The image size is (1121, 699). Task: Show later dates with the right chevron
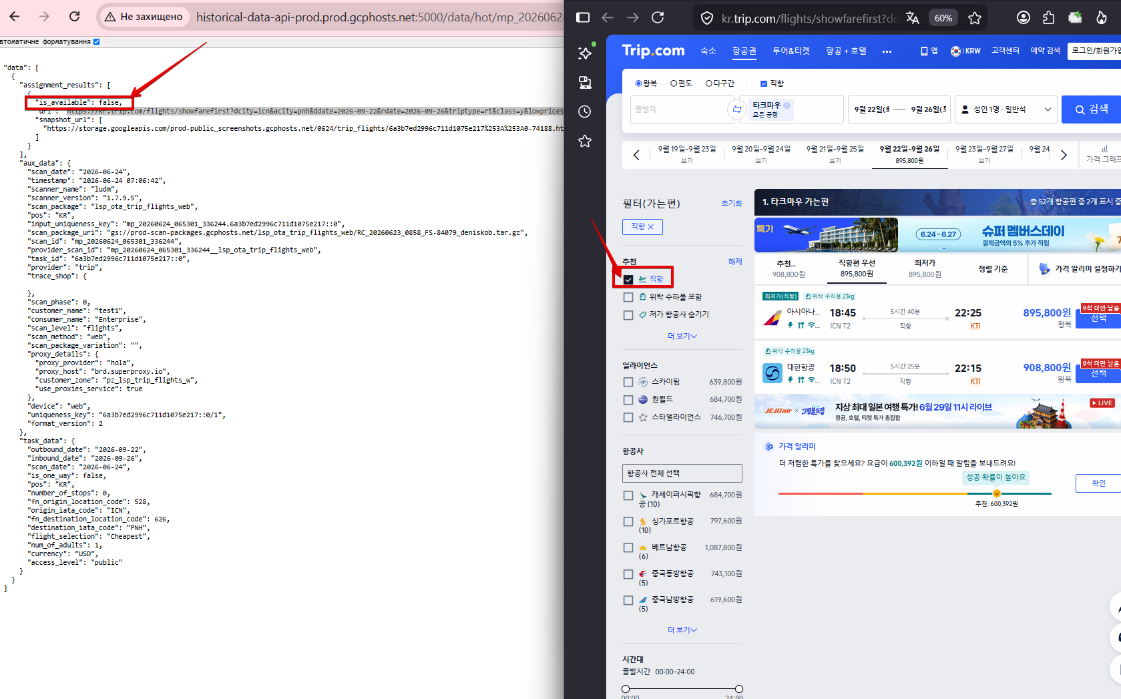(x=1064, y=155)
